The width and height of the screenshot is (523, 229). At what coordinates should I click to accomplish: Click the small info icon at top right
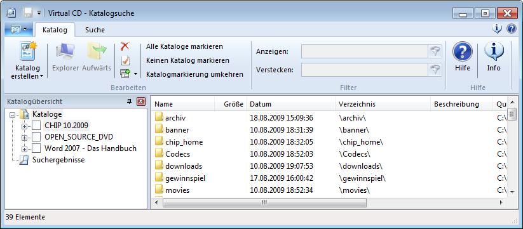497,29
